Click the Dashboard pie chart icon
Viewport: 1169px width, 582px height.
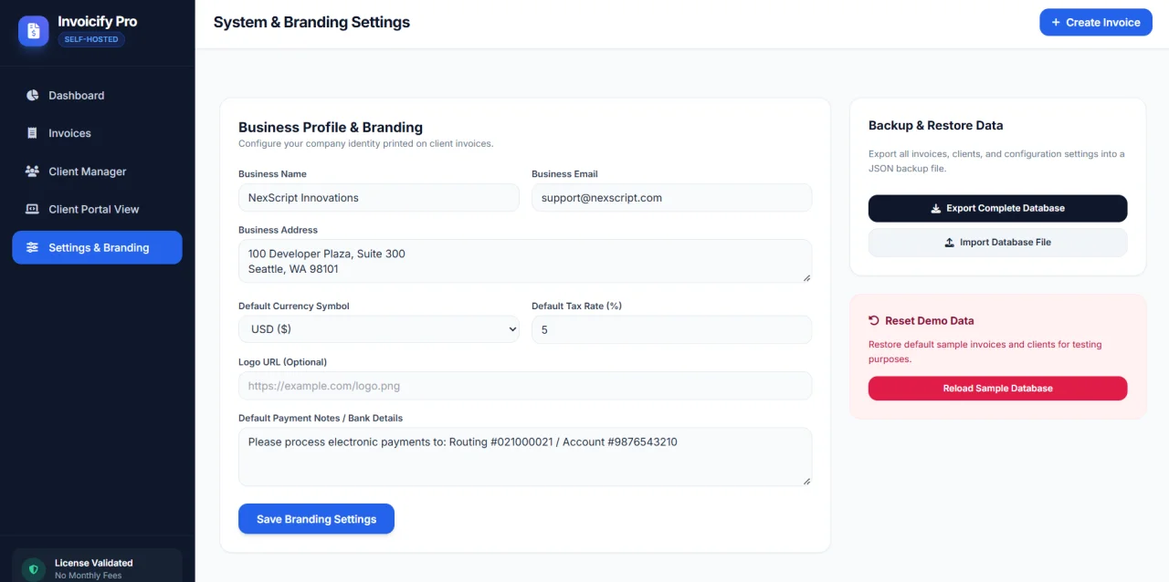(33, 95)
